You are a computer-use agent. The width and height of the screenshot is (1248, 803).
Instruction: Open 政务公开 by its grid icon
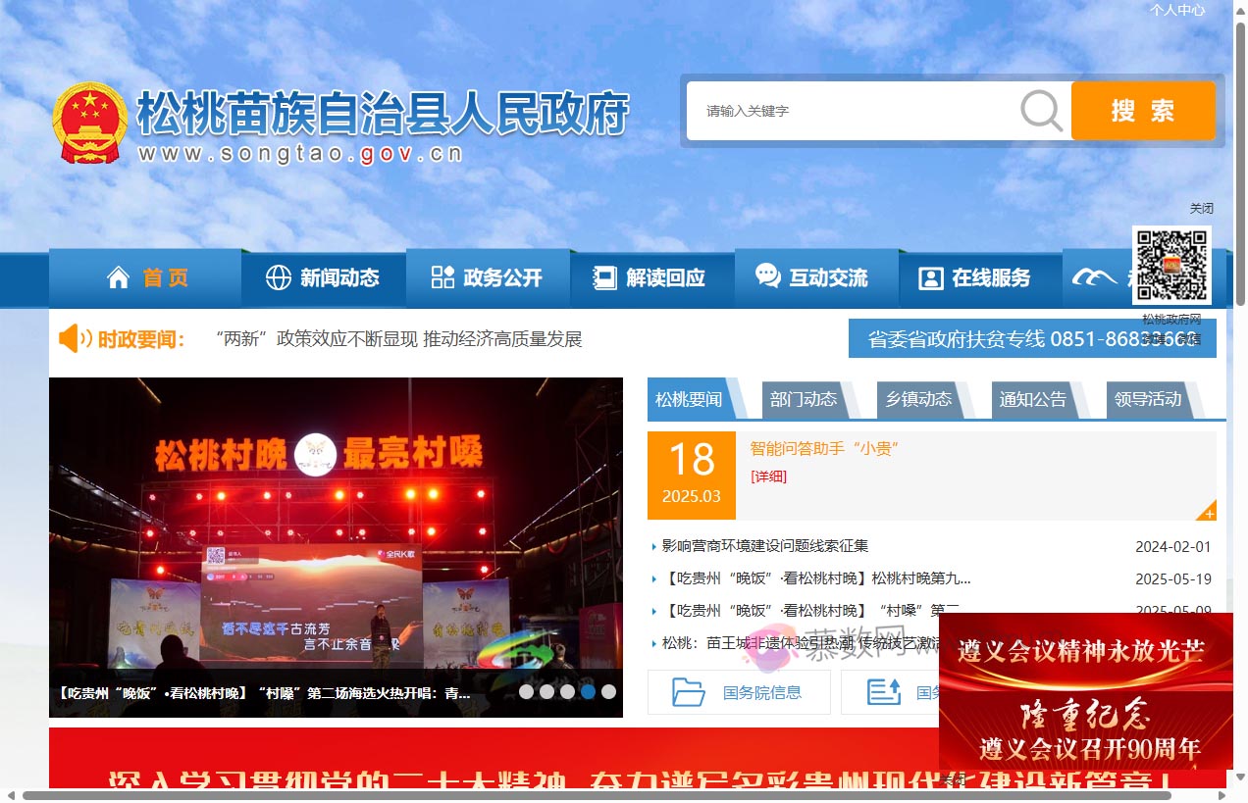click(x=442, y=277)
